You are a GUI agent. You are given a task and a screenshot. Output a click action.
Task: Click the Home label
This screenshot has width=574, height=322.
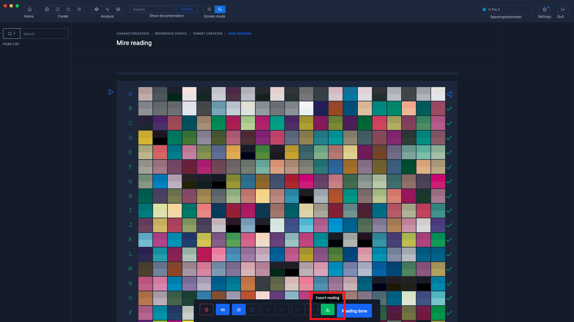click(29, 16)
